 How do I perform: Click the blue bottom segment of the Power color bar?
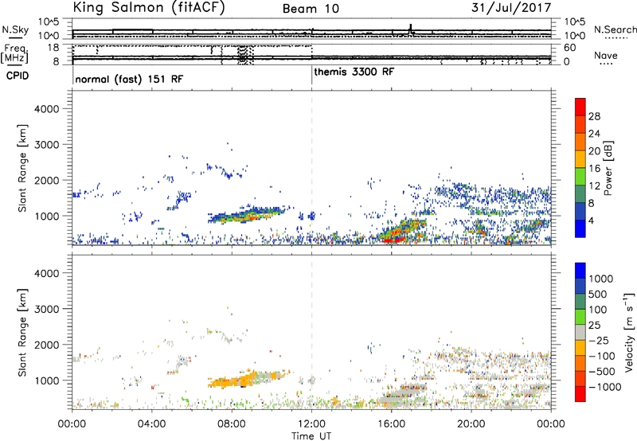tap(580, 228)
